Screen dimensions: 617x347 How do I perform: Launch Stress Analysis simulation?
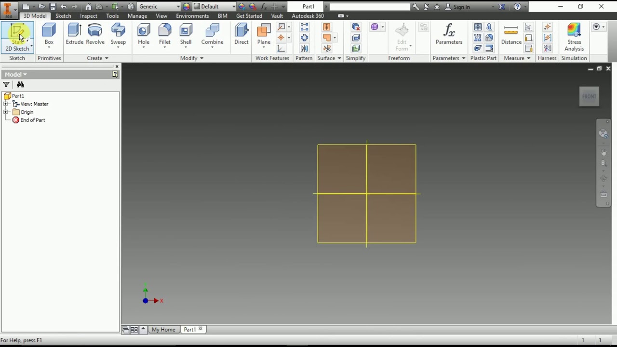574,37
